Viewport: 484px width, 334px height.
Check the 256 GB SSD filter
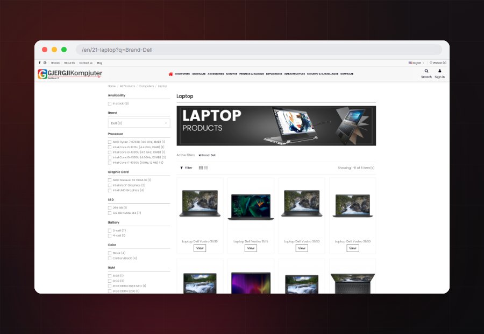tap(110, 208)
